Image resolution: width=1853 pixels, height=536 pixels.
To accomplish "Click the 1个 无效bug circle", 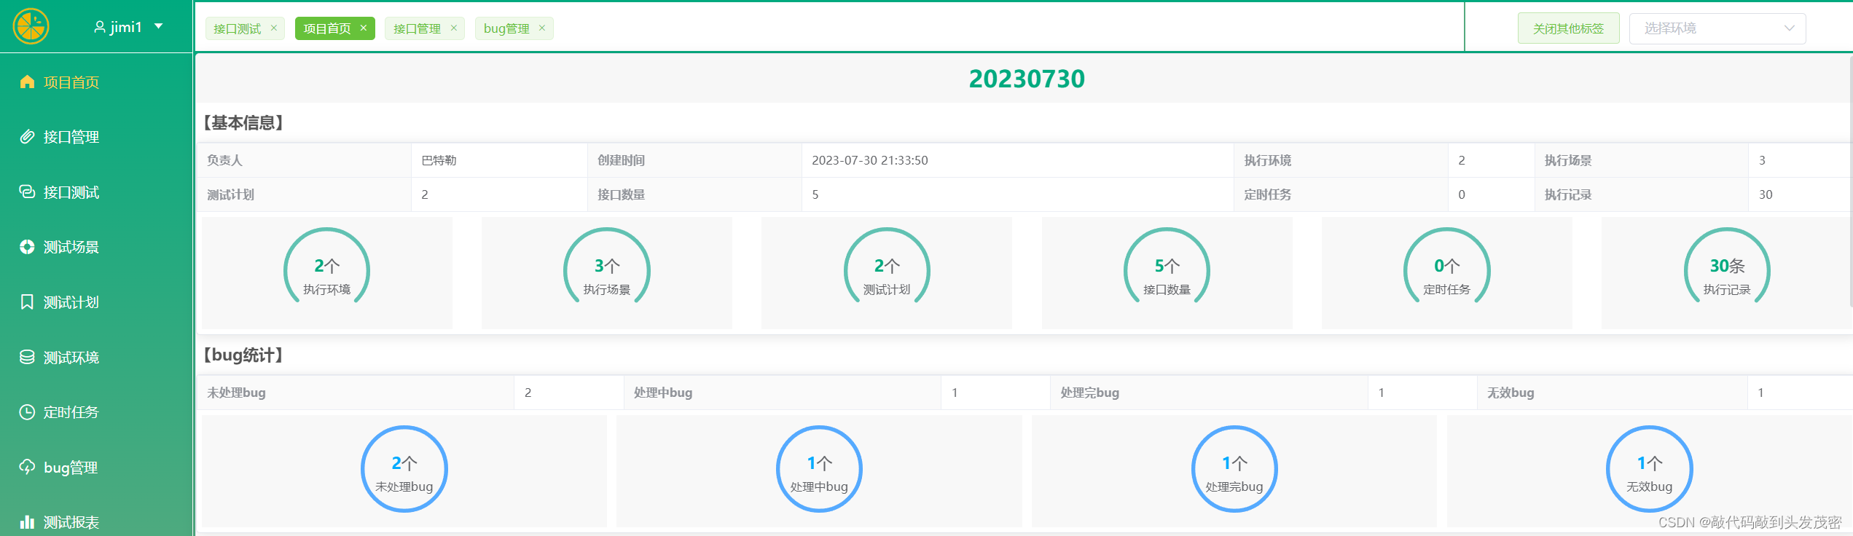I will tap(1650, 469).
